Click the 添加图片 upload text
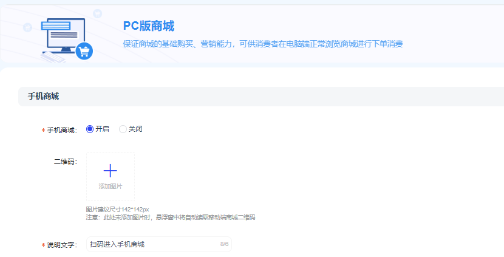 click(x=110, y=186)
